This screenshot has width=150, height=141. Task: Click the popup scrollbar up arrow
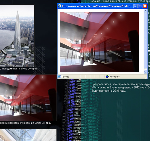(145, 11)
